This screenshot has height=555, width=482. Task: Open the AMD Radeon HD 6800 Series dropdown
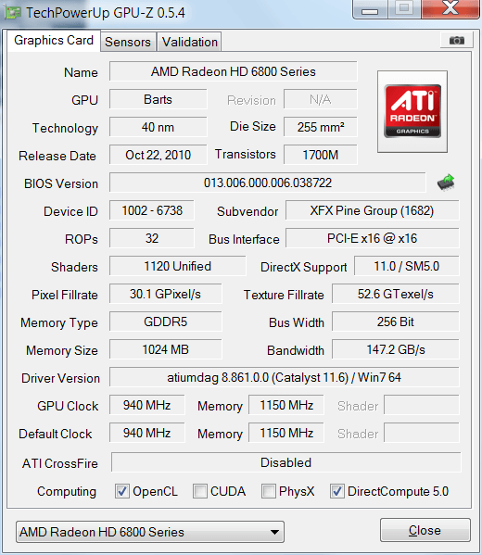coord(150,532)
